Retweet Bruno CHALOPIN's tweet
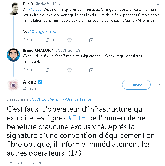 [47, 70]
